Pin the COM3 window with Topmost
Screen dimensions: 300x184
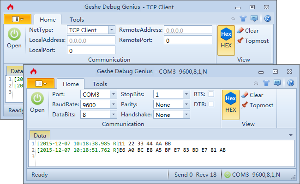coord(245,105)
